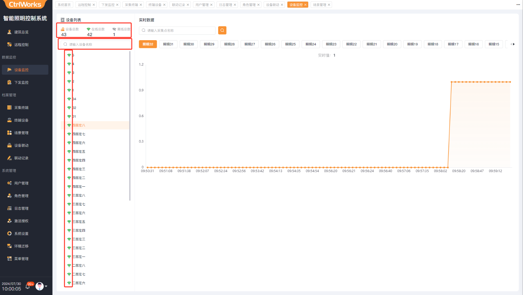Click the 系统设置 sidebar icon
Screen dimensions: 523x295
[x=9, y=234]
